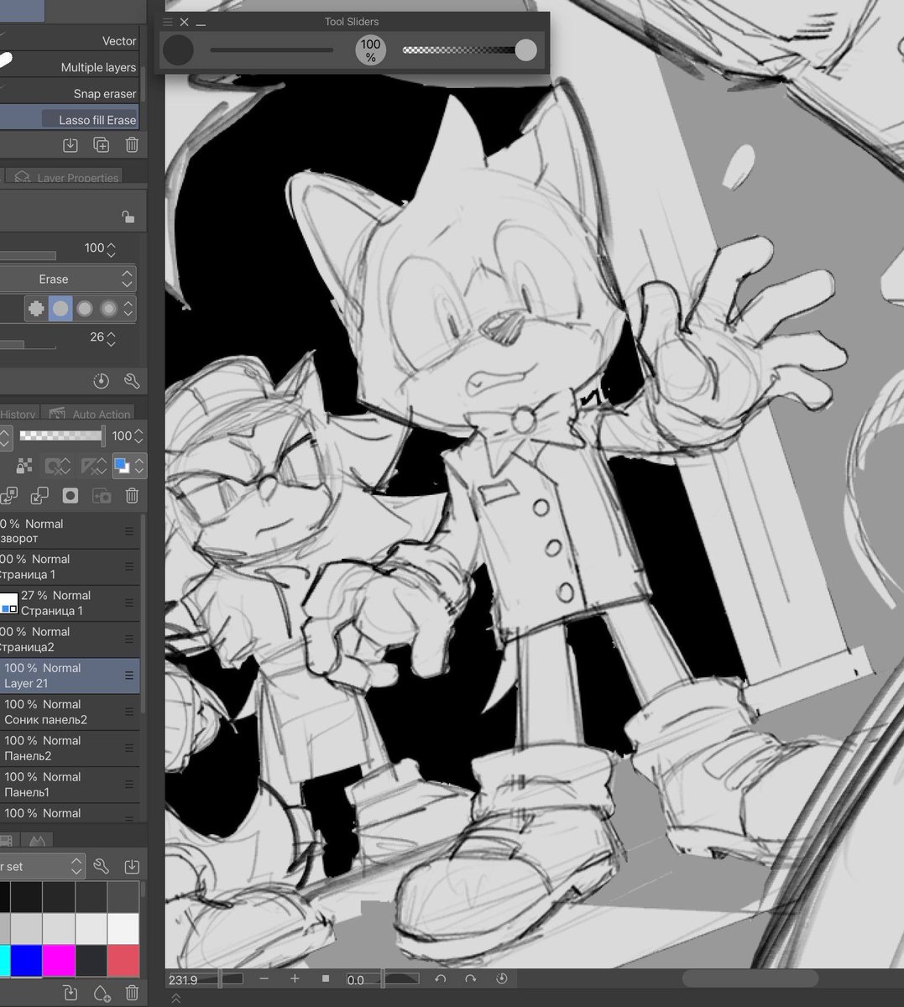The height and width of the screenshot is (1007, 904).
Task: Click the apply mask to layer icon
Action: [x=101, y=496]
